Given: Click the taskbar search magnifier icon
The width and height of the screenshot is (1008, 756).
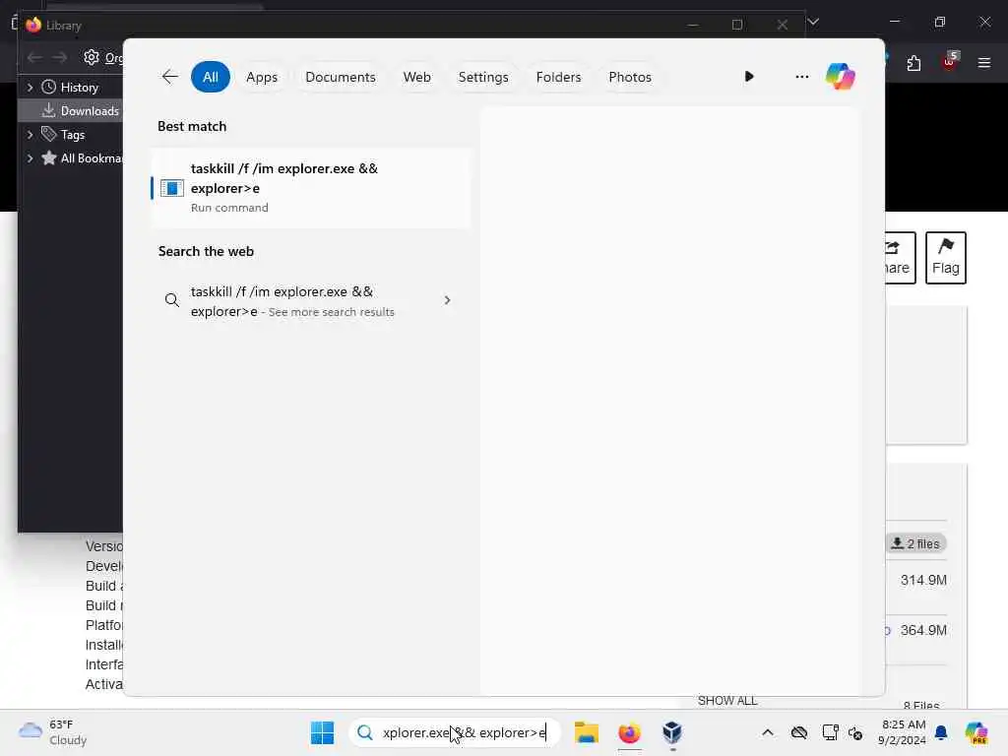Looking at the screenshot, I should pyautogui.click(x=364, y=732).
